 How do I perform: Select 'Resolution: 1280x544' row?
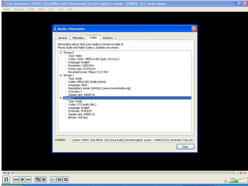(81, 65)
